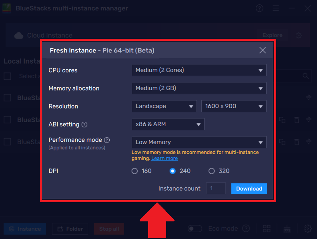Open the help icon in title bar
Screen dimensions: 317x239
pos(259,8)
